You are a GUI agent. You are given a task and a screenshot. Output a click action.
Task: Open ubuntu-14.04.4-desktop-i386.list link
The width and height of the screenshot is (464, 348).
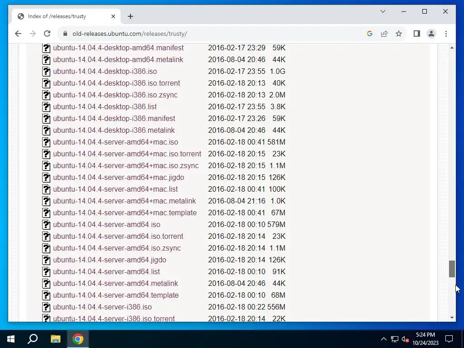pyautogui.click(x=105, y=106)
